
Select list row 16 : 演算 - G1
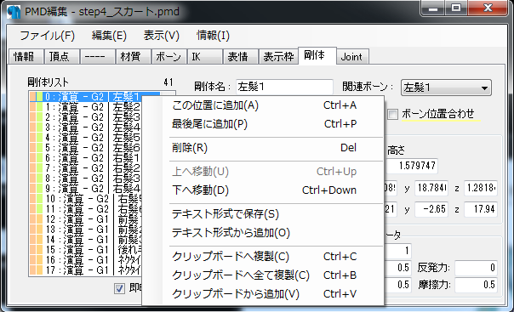tap(86, 260)
